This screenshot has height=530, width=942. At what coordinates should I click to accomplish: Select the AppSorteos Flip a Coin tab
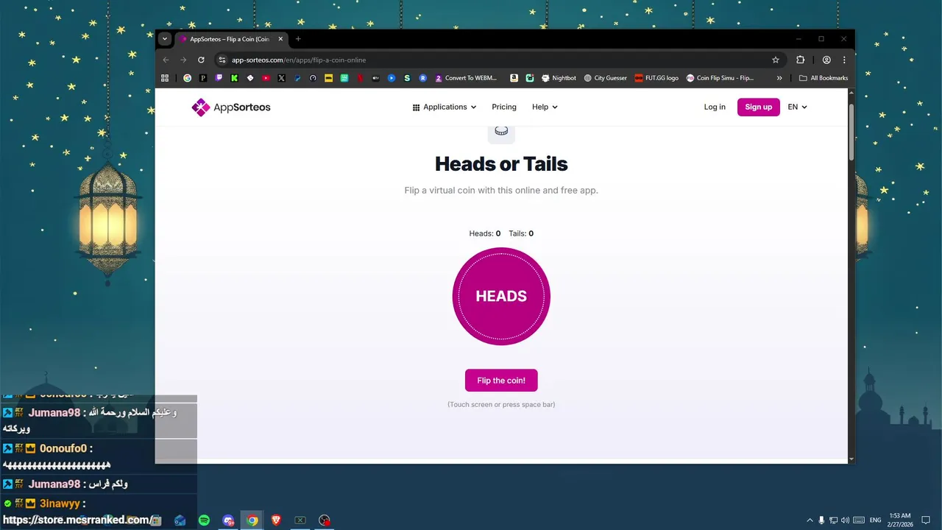pyautogui.click(x=232, y=39)
